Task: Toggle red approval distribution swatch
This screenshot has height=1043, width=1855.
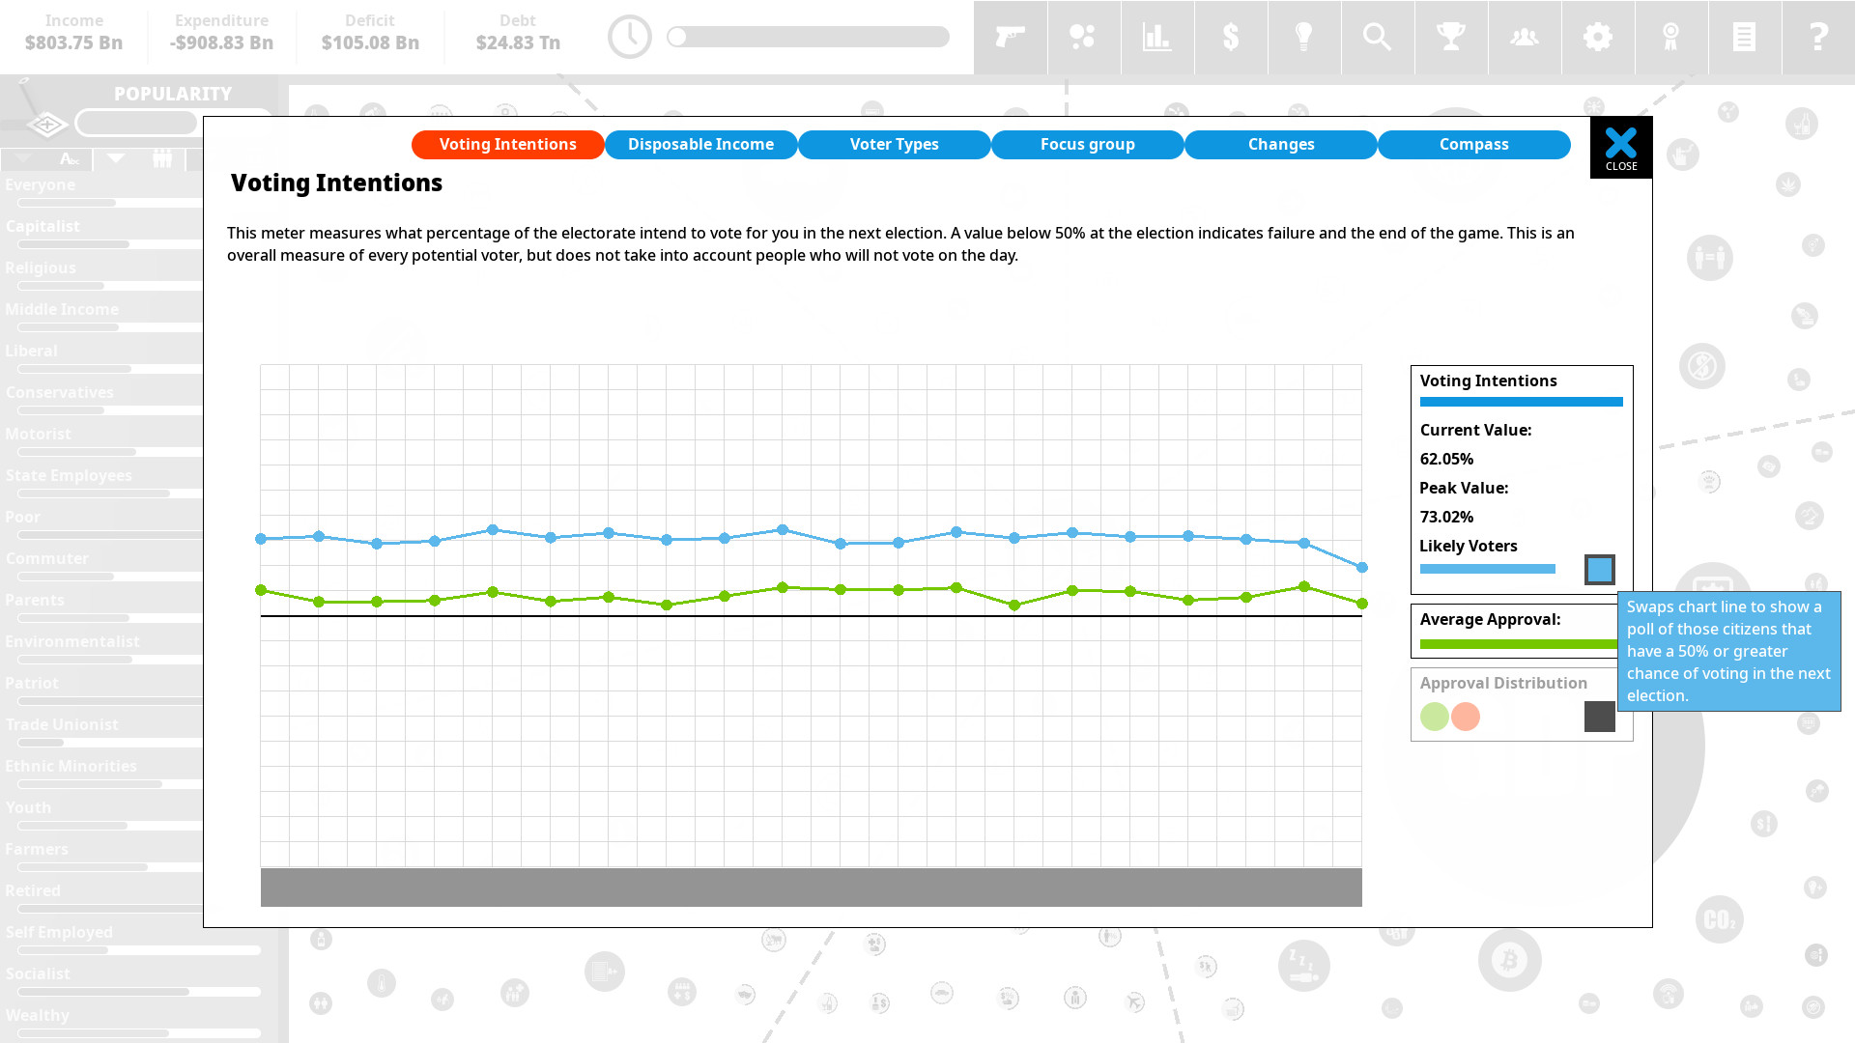Action: [1465, 716]
